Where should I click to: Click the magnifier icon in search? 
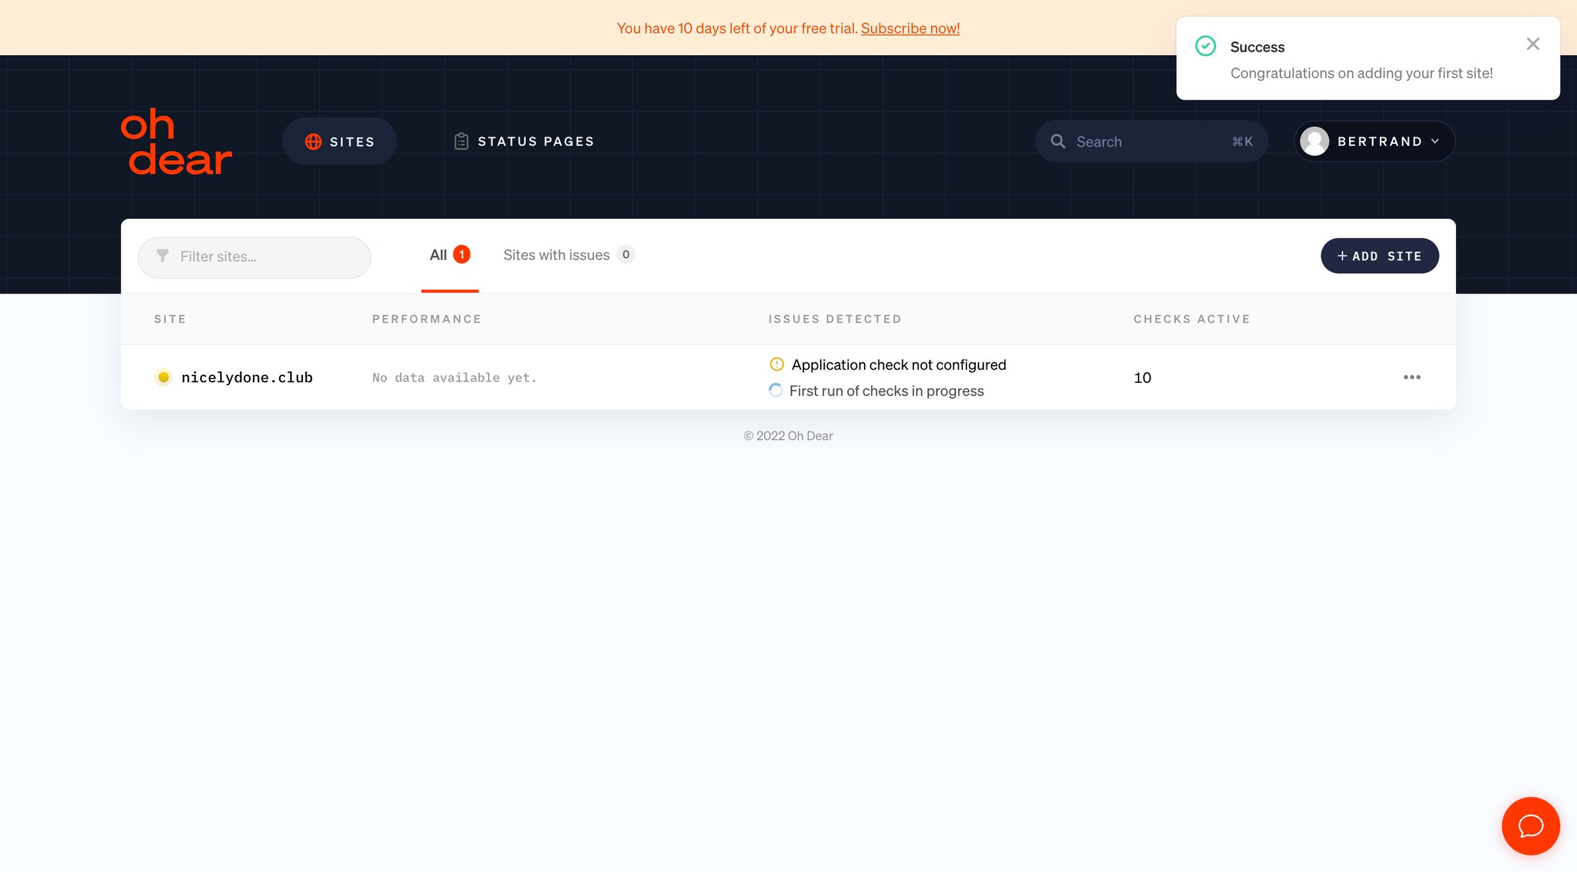(x=1058, y=141)
